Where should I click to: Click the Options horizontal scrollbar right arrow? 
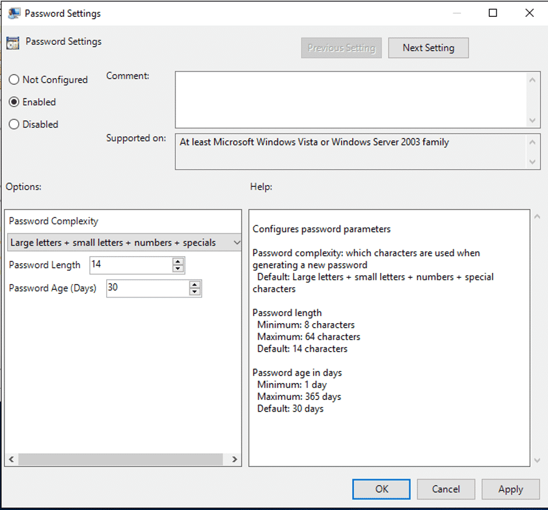[x=235, y=459]
